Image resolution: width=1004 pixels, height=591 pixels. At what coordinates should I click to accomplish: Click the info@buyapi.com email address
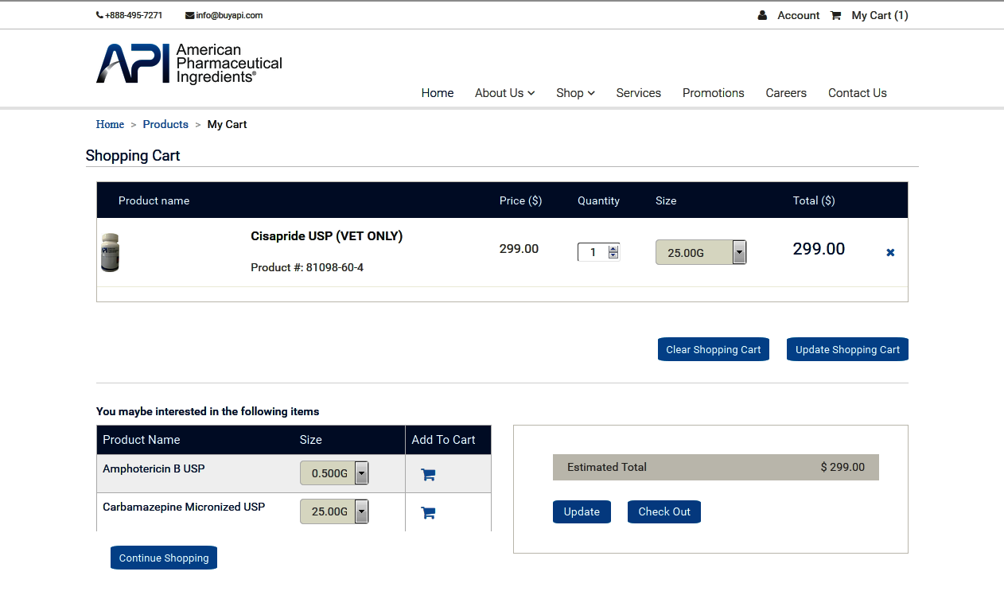[x=229, y=15]
